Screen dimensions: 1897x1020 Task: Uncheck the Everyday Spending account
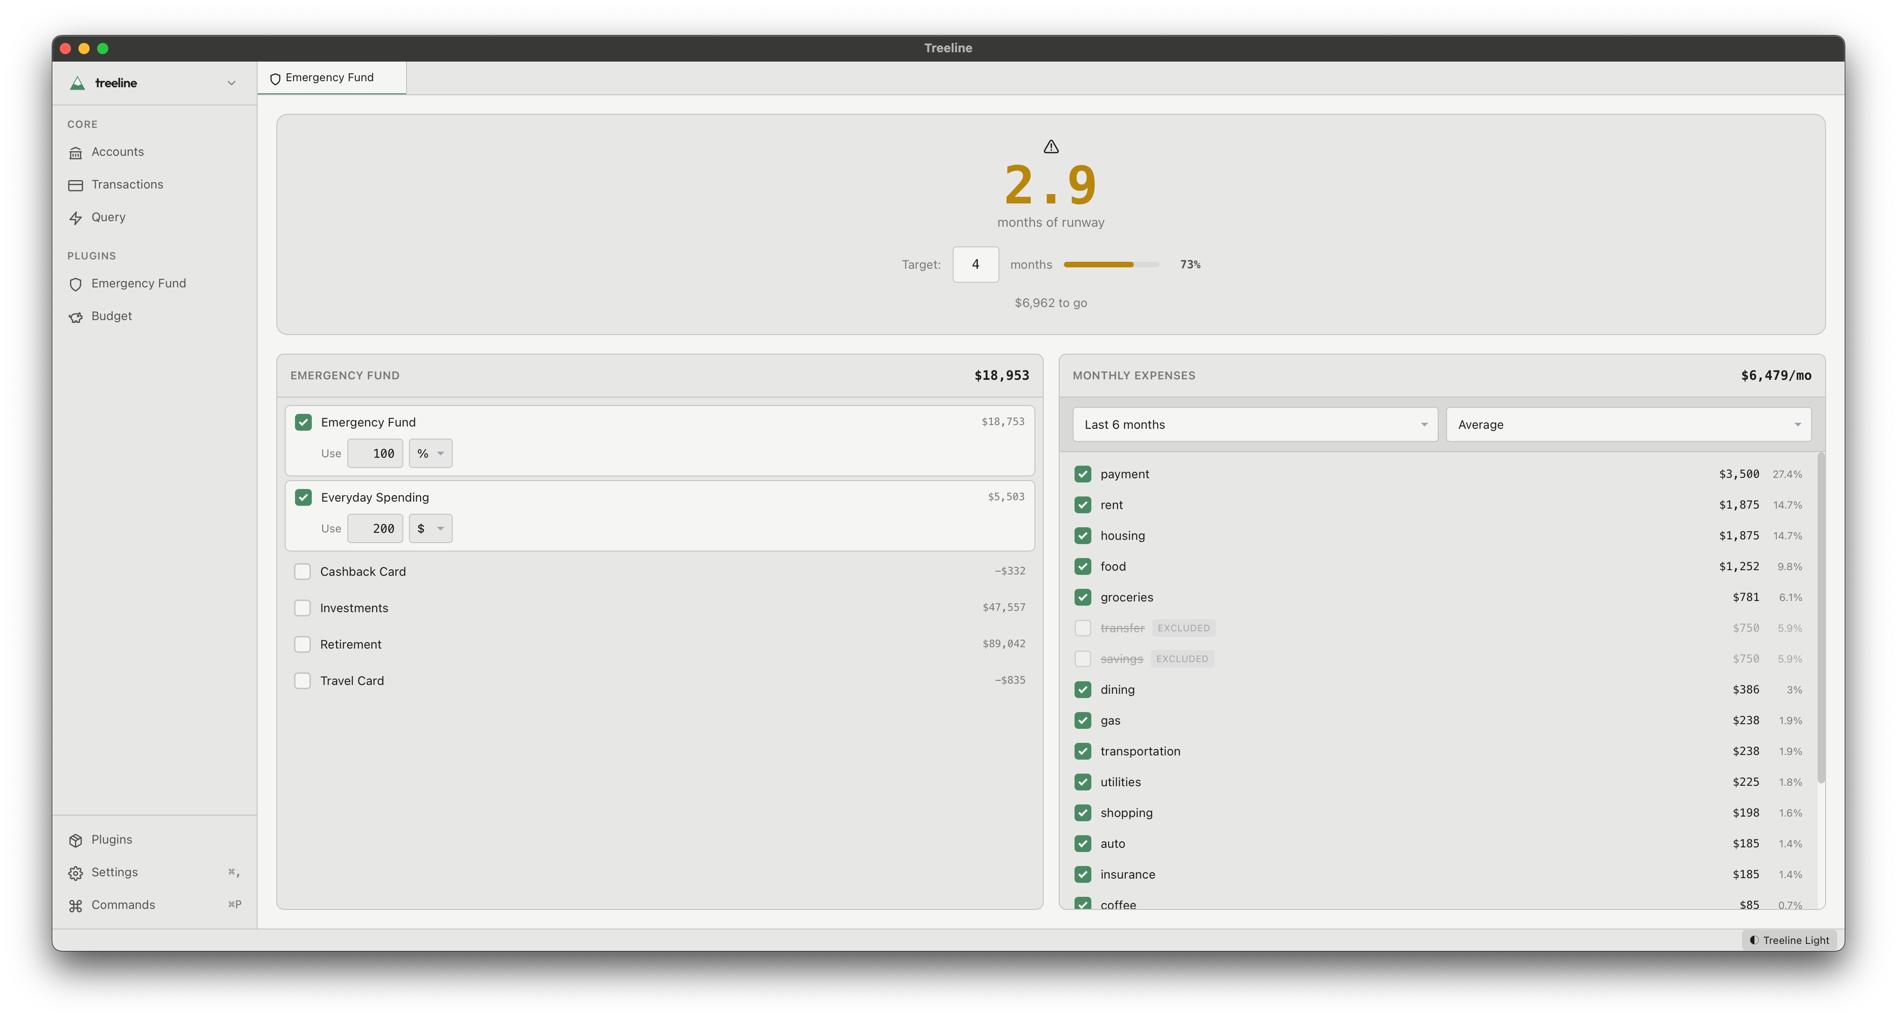coord(302,497)
